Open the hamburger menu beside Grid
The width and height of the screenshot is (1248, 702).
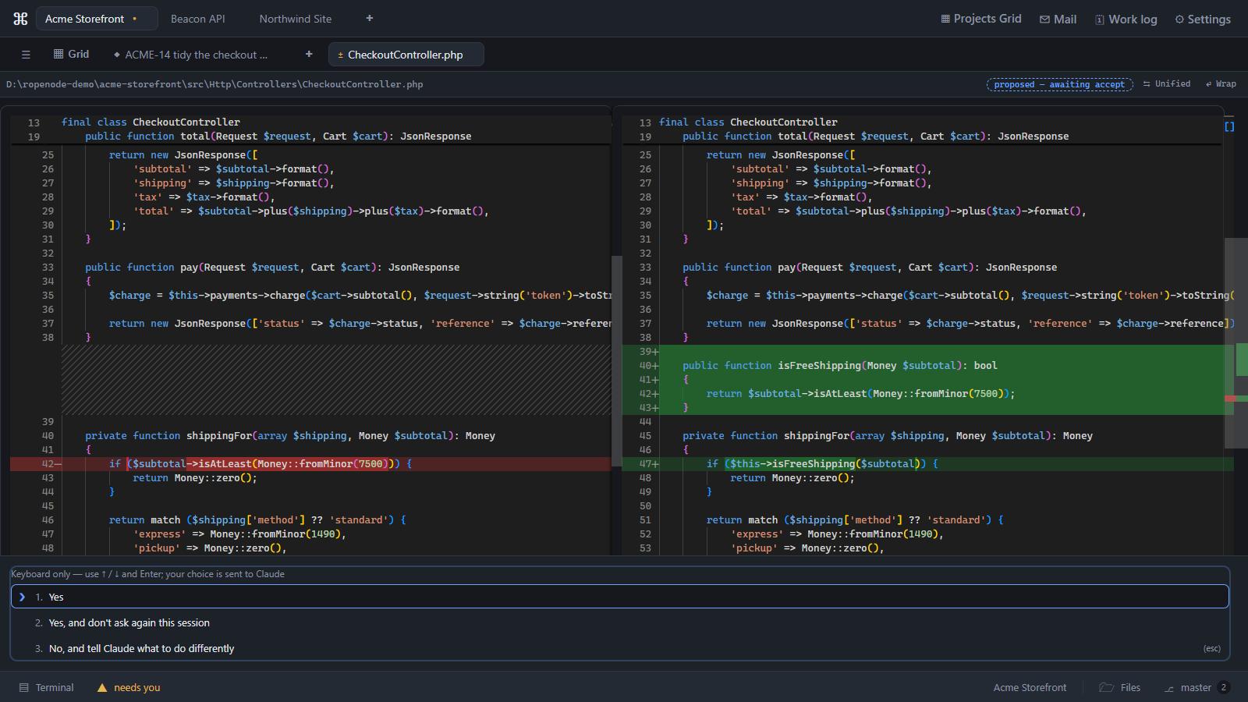26,55
